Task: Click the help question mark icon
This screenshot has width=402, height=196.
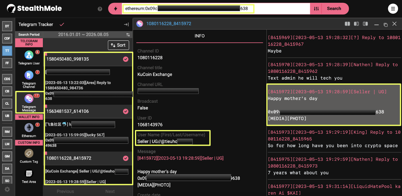Action: pyautogui.click(x=100, y=9)
